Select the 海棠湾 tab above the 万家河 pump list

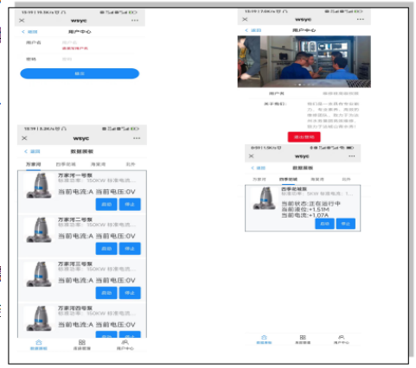[98, 164]
